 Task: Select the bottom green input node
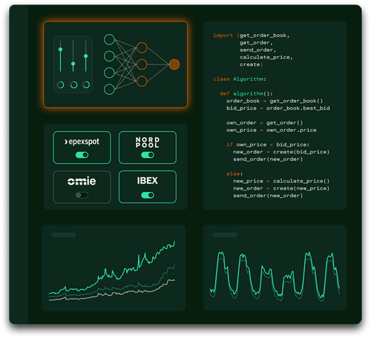(109, 90)
